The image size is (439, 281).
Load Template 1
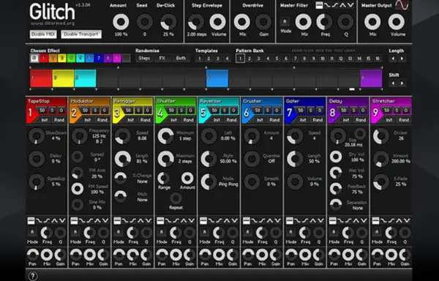pos(199,59)
